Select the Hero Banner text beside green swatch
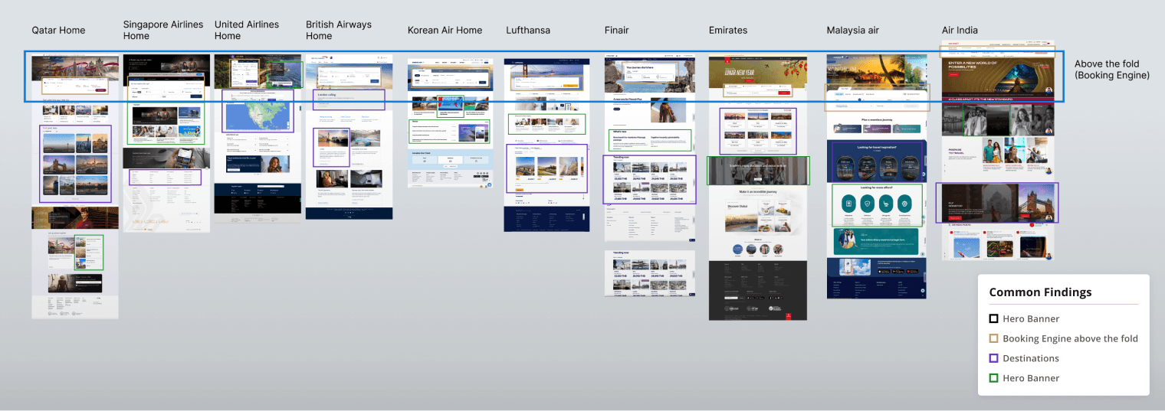This screenshot has width=1165, height=411. click(1031, 378)
